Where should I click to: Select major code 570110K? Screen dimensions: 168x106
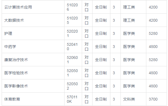coord(72,99)
